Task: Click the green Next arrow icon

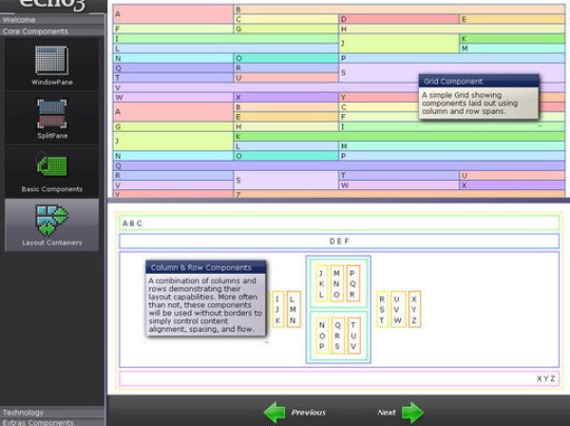Action: coord(412,412)
